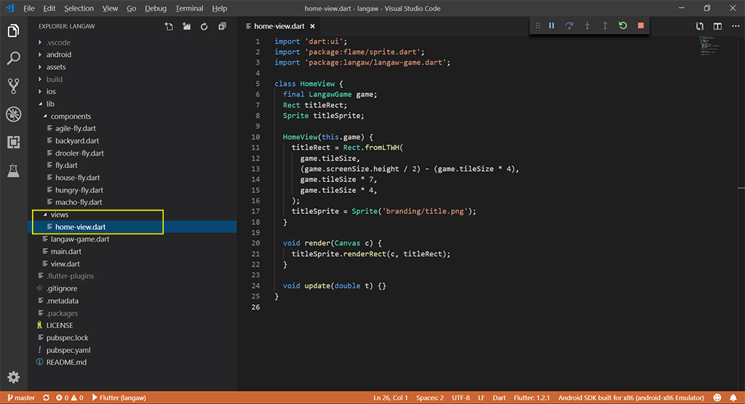
Task: Open the Debug view in activity bar
Action: point(13,114)
